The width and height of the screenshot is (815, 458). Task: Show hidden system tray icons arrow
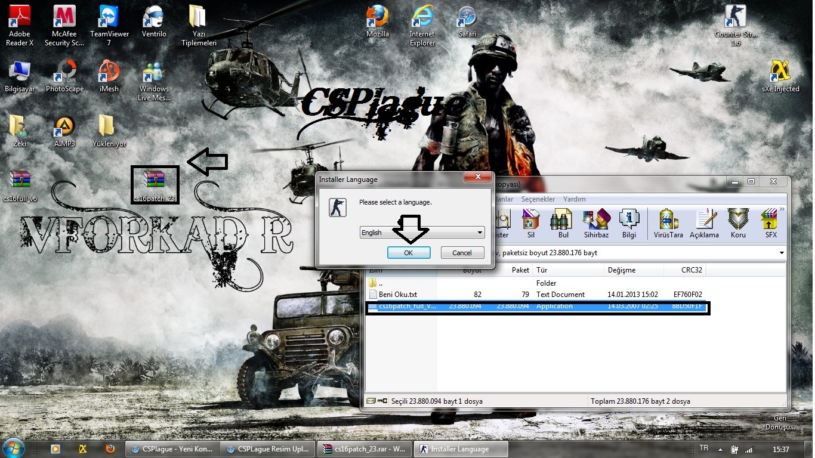pyautogui.click(x=720, y=449)
